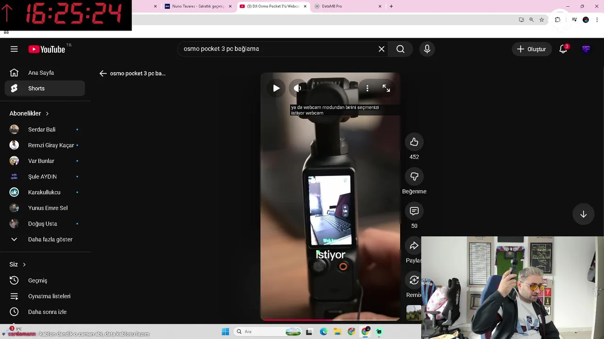Open the Chrome extensions puzzle icon
The image size is (604, 339).
[558, 20]
